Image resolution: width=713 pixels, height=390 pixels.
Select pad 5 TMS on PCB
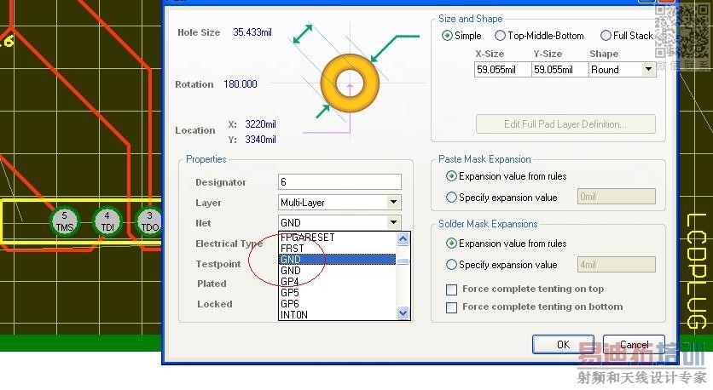pos(64,221)
